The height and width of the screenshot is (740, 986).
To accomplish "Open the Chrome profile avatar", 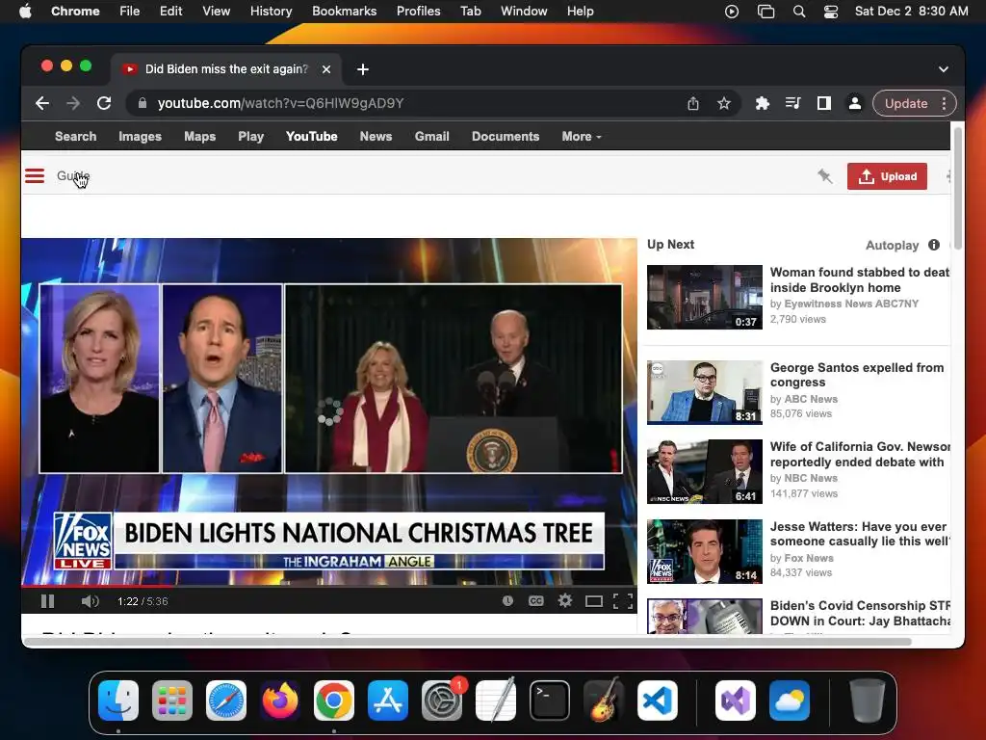I will [x=855, y=103].
